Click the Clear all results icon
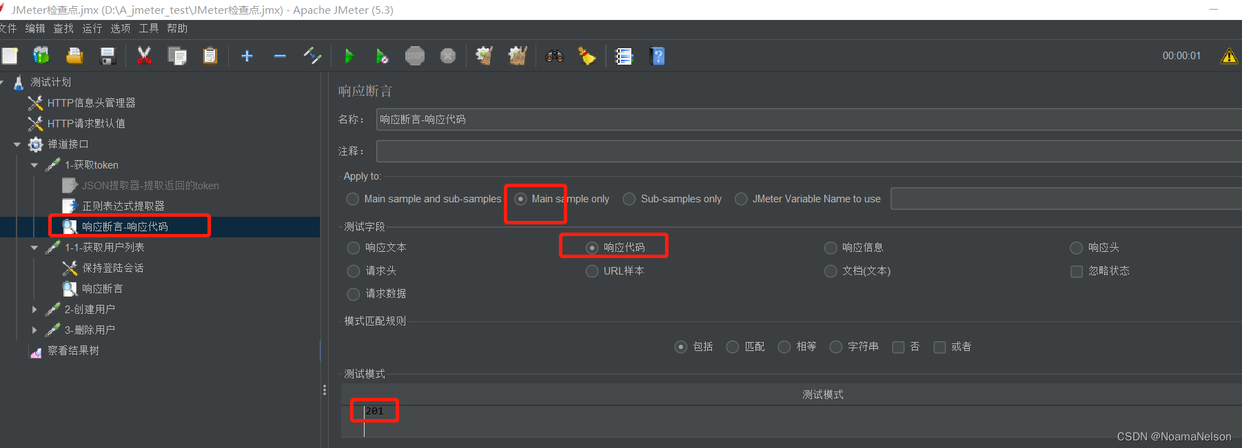 [x=518, y=56]
